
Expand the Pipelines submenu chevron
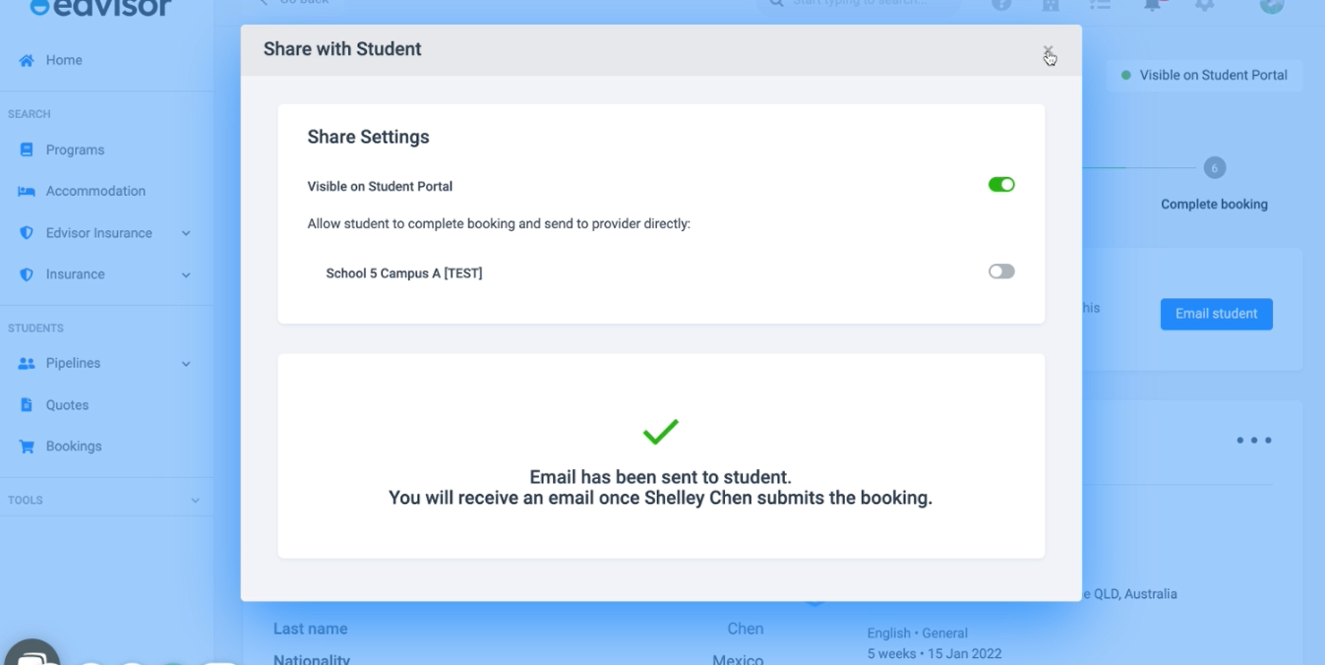tap(186, 364)
